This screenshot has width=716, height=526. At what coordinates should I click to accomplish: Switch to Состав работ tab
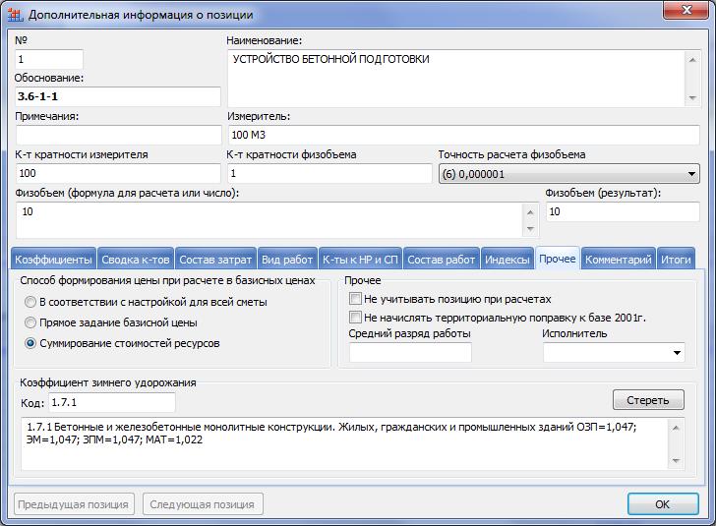[441, 260]
